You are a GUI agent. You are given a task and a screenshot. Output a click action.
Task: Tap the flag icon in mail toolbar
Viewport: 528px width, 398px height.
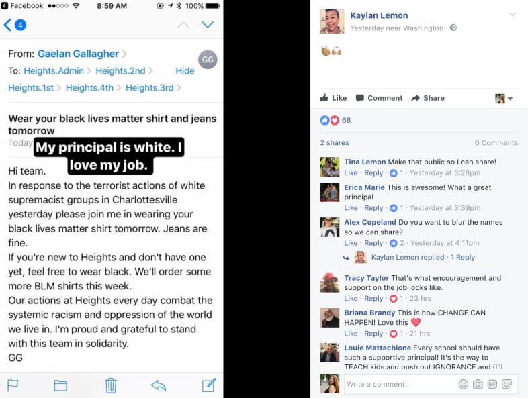point(13,385)
